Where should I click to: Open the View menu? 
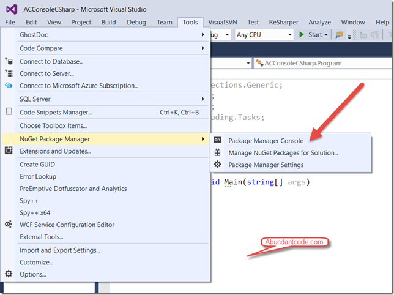54,23
